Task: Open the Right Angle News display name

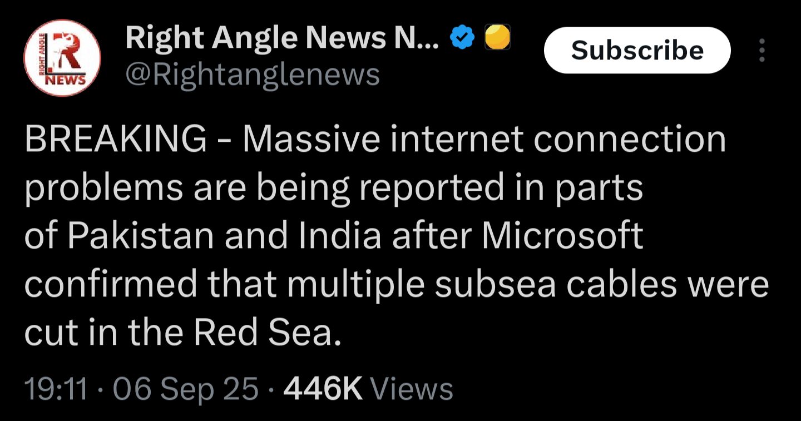Action: click(x=282, y=38)
